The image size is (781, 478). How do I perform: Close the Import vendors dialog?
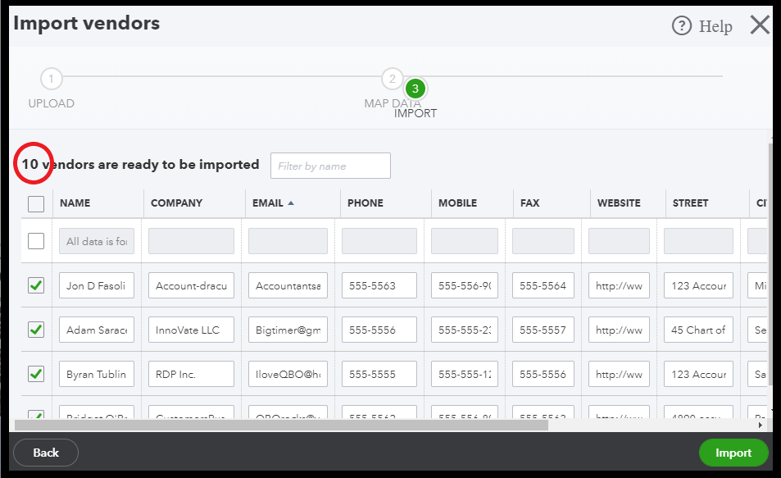tap(760, 25)
